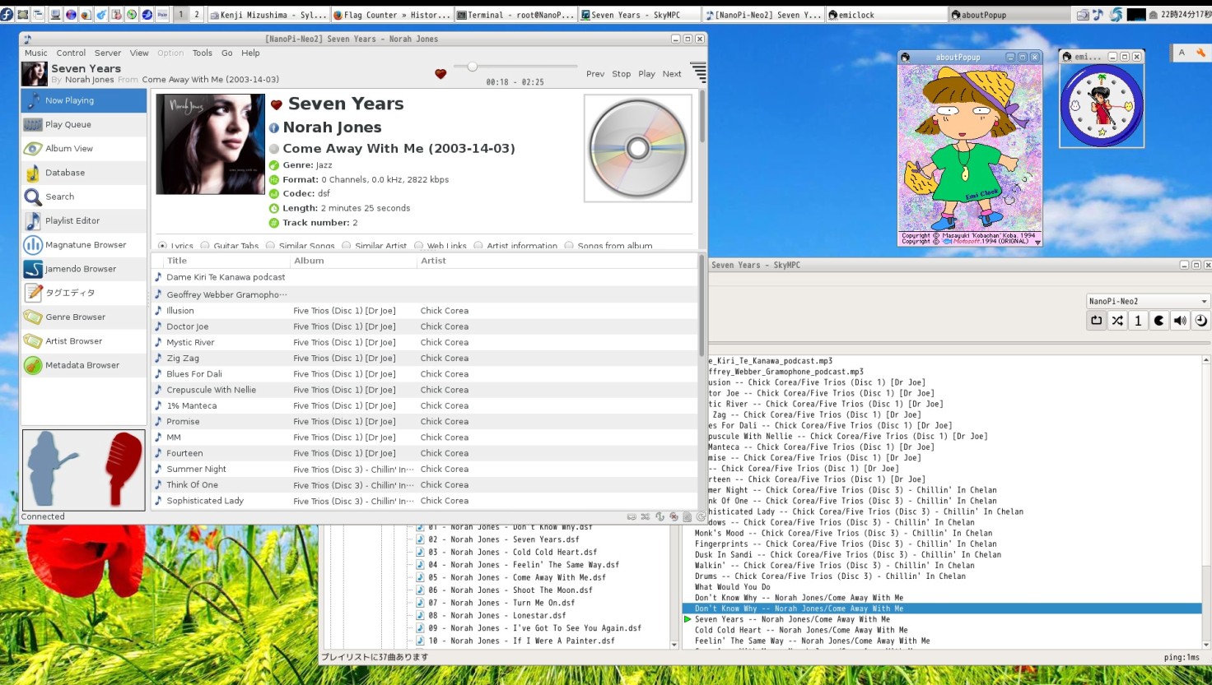
Task: Open the NanoPi-Neo2 server dropdown
Action: (x=1147, y=301)
